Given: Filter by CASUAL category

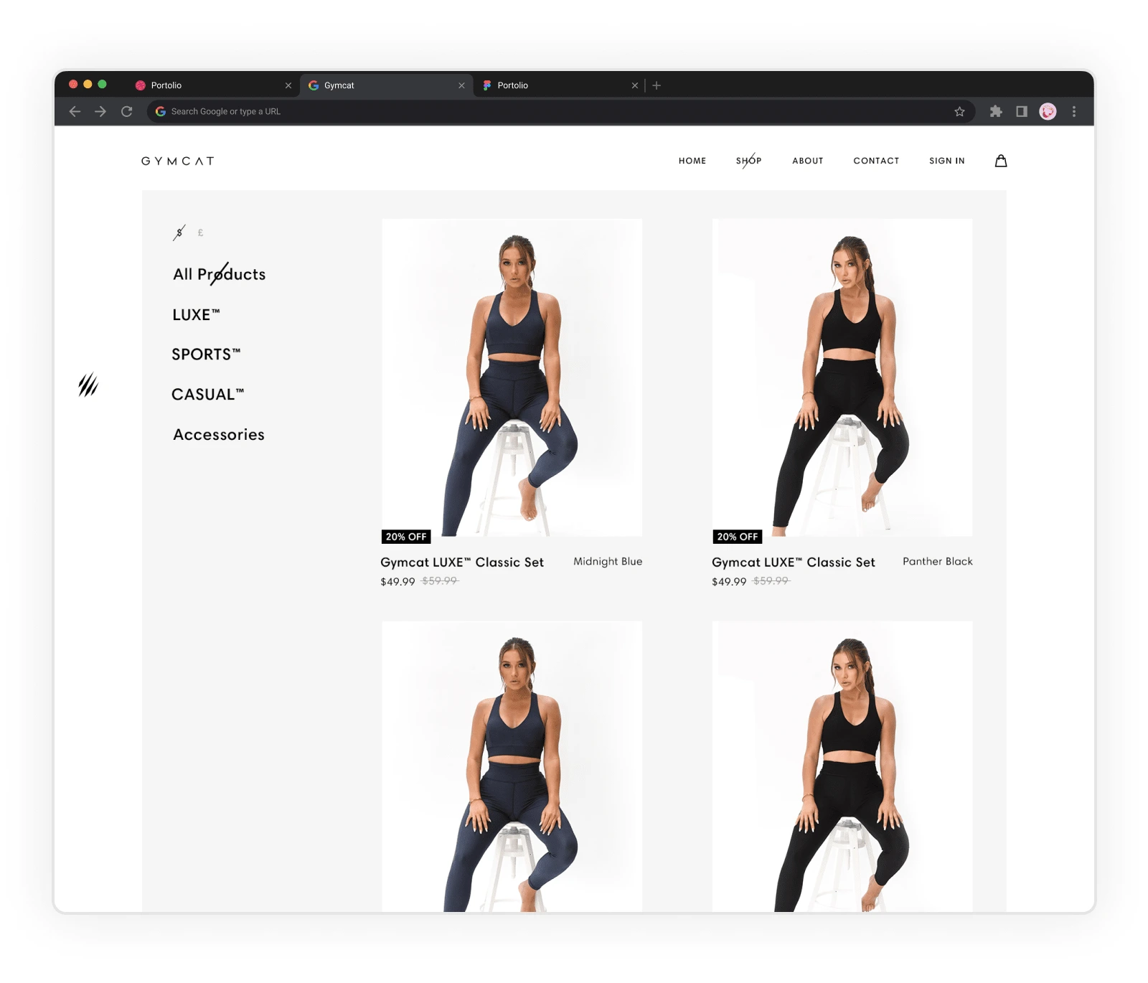Looking at the screenshot, I should [x=208, y=394].
